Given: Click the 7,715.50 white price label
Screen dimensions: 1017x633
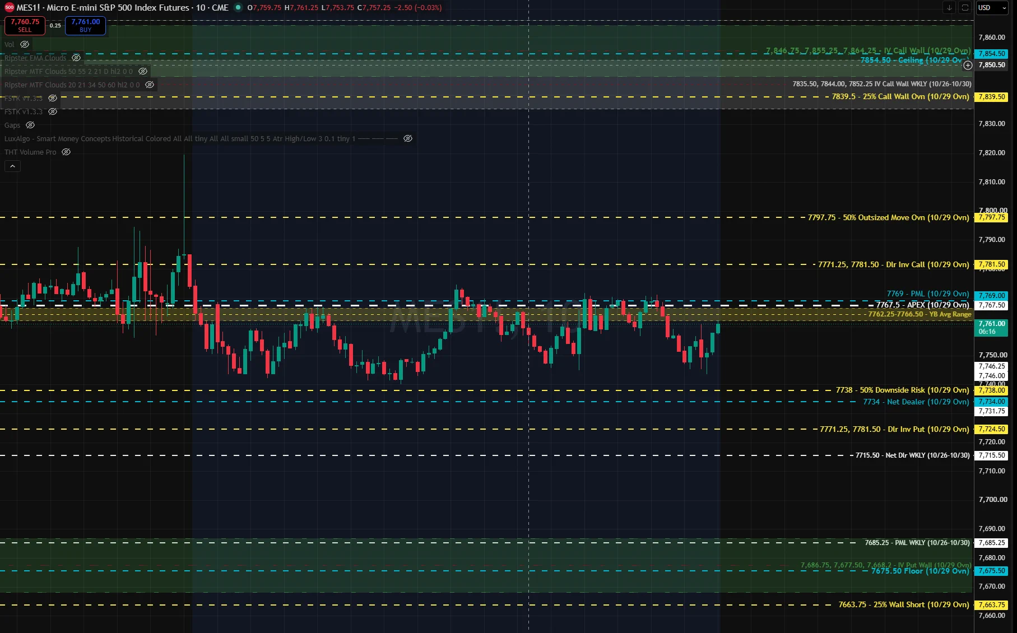Looking at the screenshot, I should pyautogui.click(x=991, y=455).
